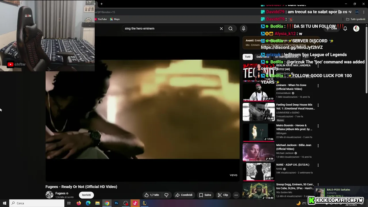
Task: Open the Fugees channel name link
Action: click(60, 193)
